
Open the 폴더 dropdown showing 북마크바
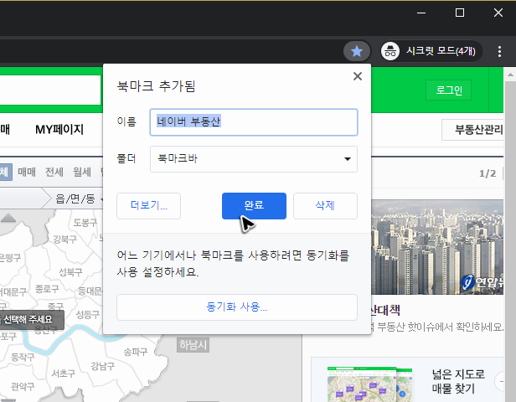click(253, 159)
